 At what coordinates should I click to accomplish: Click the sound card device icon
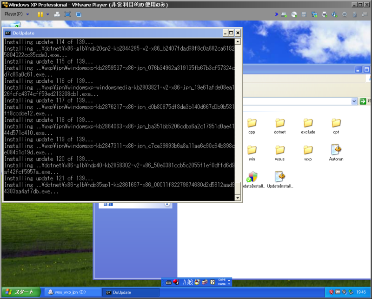334,15
